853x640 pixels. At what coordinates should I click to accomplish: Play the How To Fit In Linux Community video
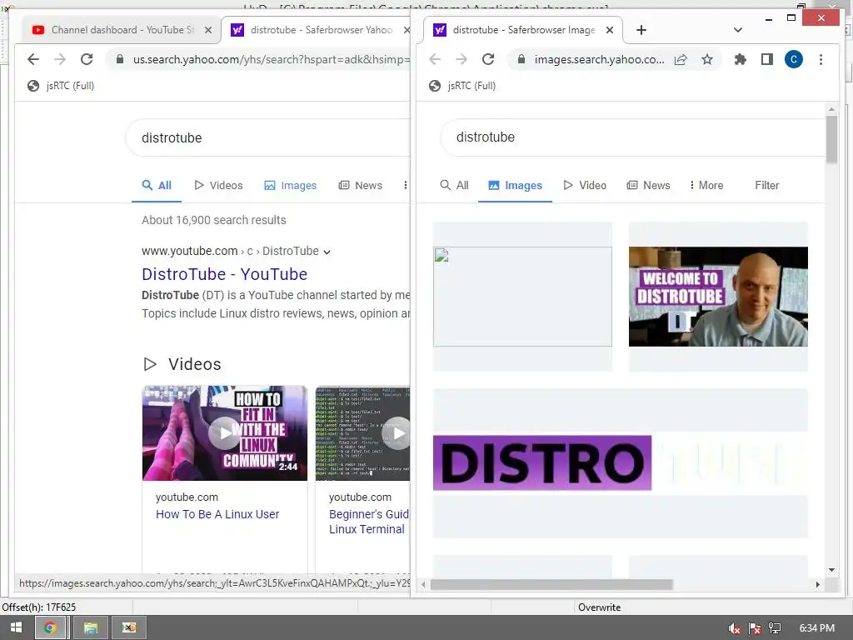pos(225,433)
